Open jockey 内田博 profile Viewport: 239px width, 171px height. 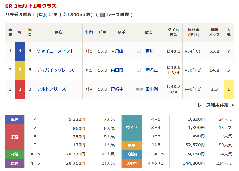click(x=117, y=70)
